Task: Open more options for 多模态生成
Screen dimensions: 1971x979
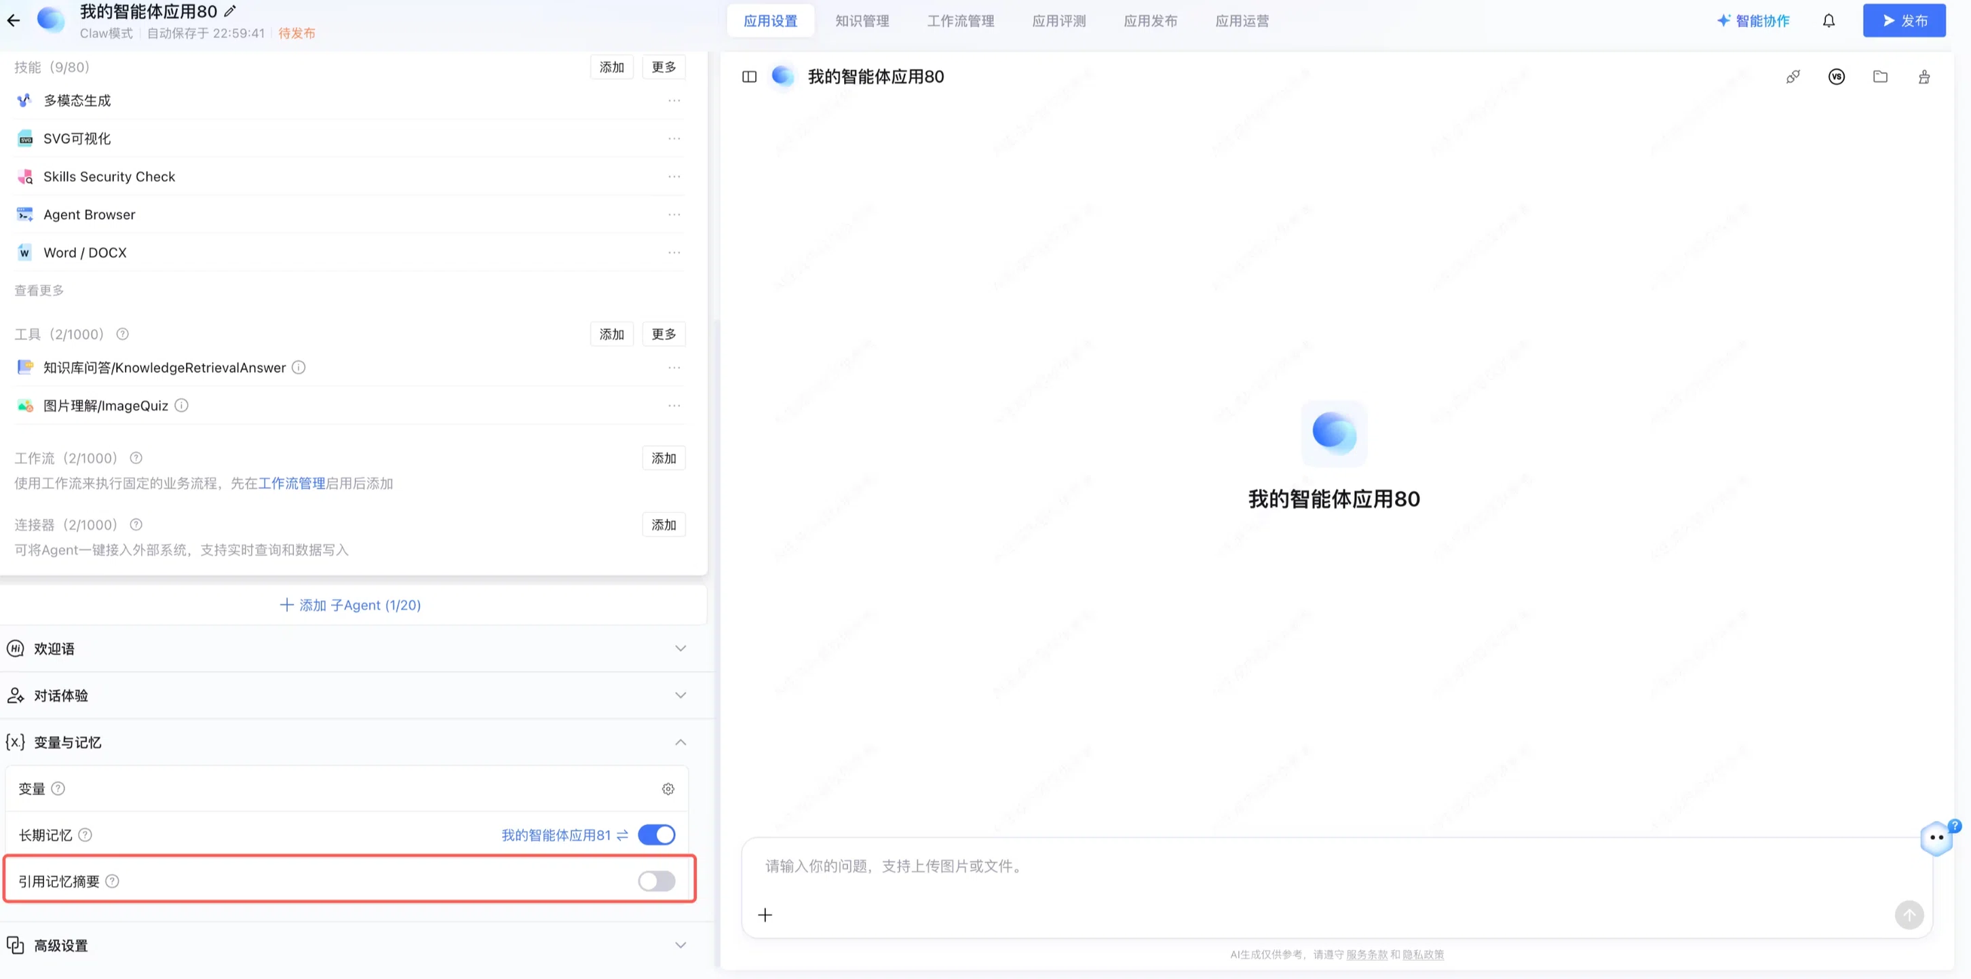Action: click(674, 100)
